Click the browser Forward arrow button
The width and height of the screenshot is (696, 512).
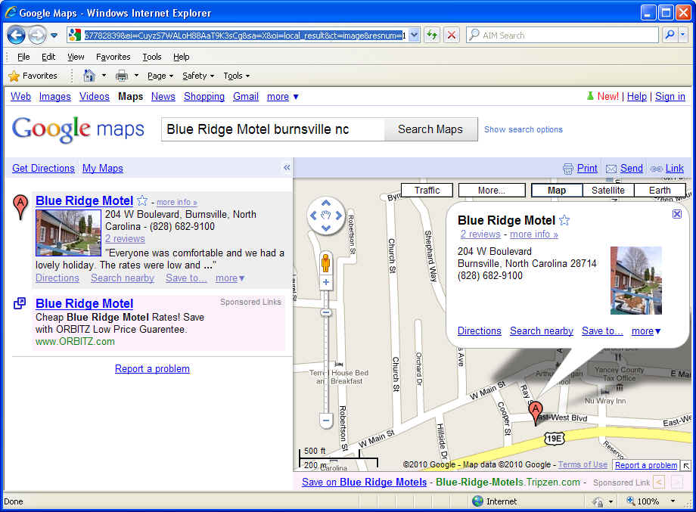37,35
